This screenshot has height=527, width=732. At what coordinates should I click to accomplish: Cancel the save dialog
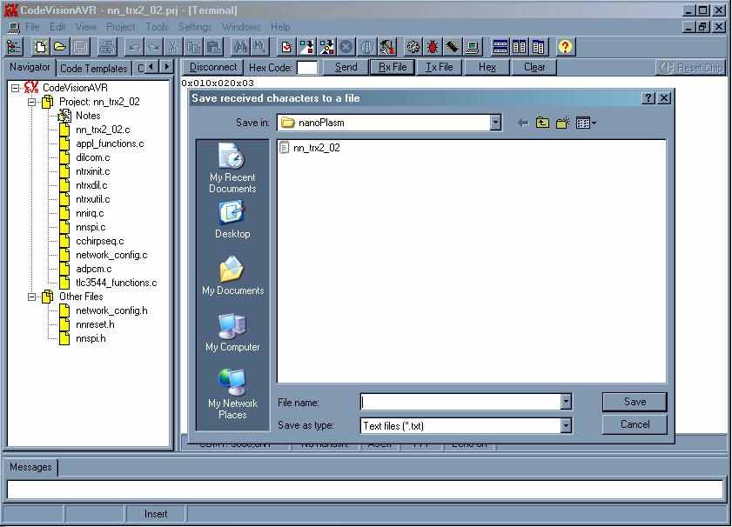point(635,424)
